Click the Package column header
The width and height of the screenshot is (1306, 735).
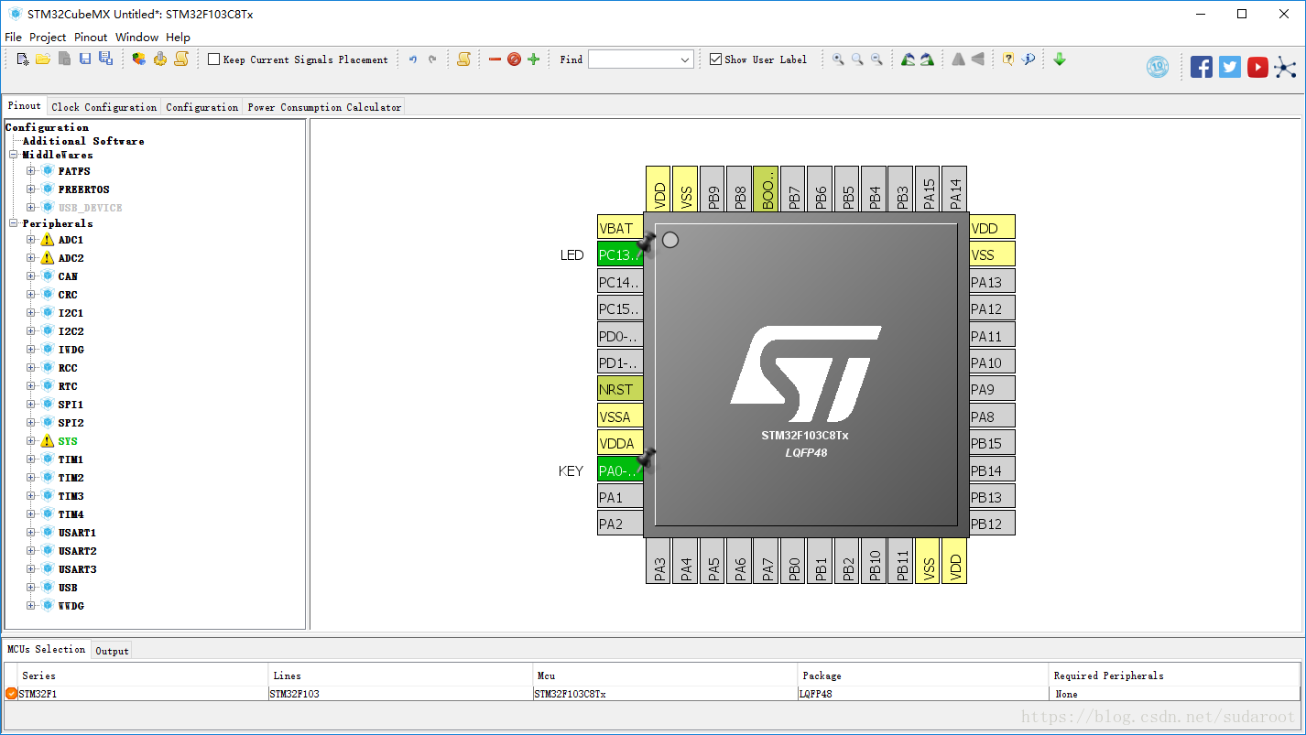tap(923, 676)
